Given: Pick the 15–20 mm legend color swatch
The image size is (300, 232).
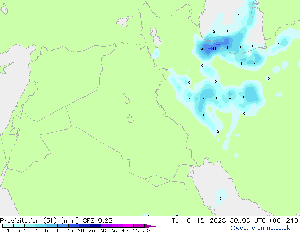Looking at the screenshot, I should 74,226.
